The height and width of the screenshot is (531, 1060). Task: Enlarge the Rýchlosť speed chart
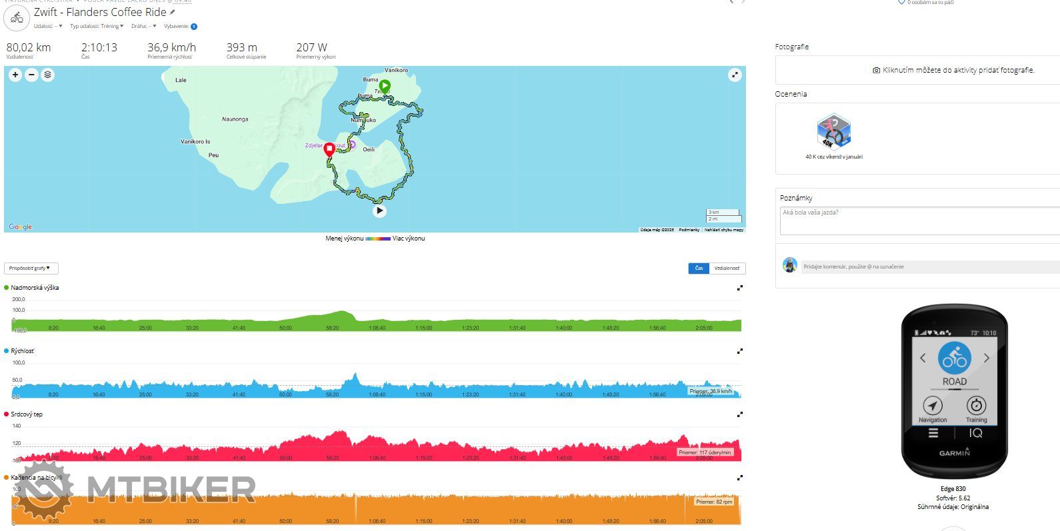tap(739, 351)
